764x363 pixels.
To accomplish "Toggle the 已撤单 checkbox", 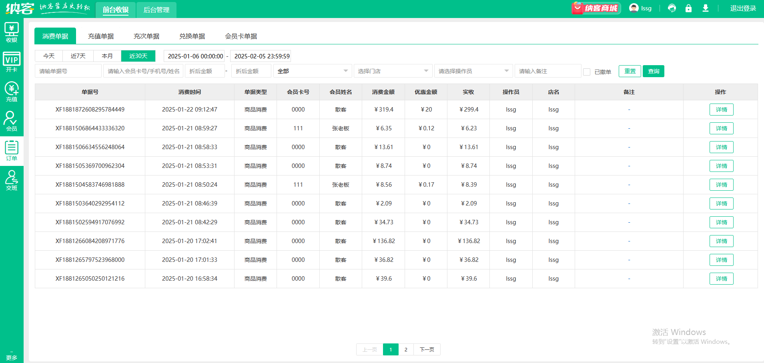I will coord(587,72).
